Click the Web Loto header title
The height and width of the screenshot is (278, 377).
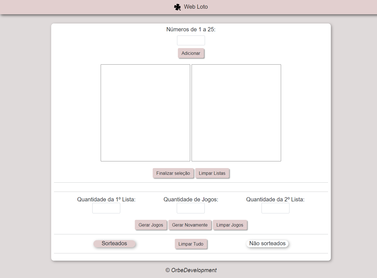(x=196, y=7)
